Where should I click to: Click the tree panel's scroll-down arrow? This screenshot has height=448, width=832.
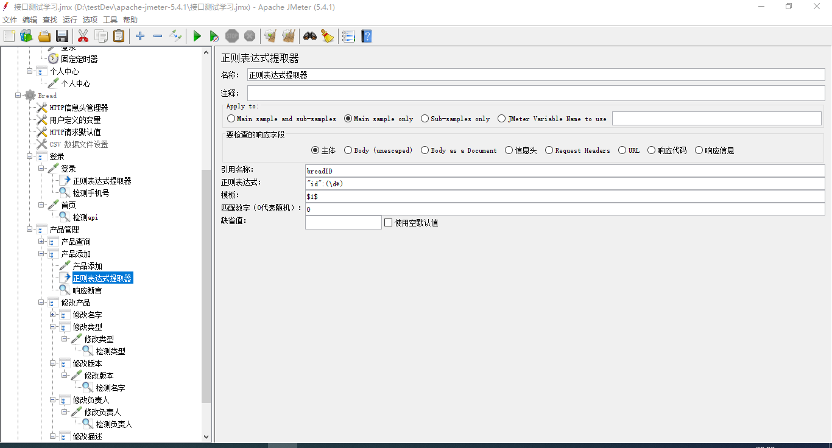[206, 437]
